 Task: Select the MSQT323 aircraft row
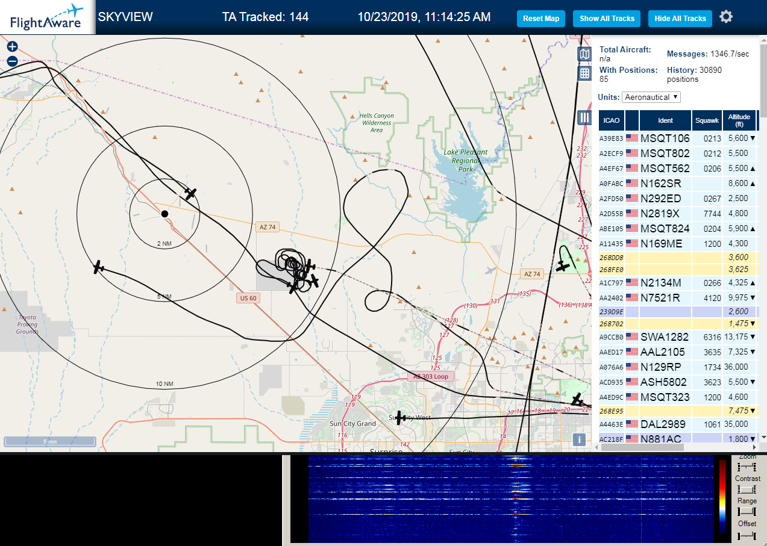pos(678,397)
